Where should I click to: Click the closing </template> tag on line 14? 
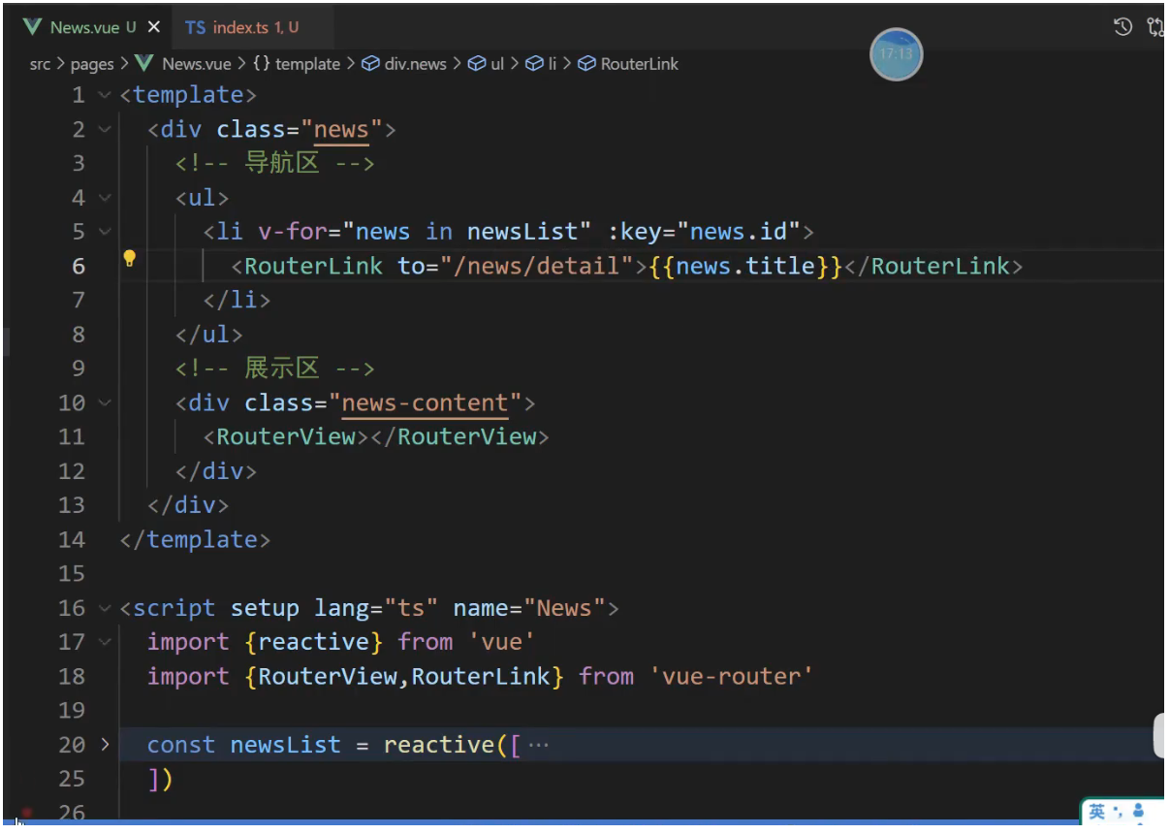click(195, 539)
